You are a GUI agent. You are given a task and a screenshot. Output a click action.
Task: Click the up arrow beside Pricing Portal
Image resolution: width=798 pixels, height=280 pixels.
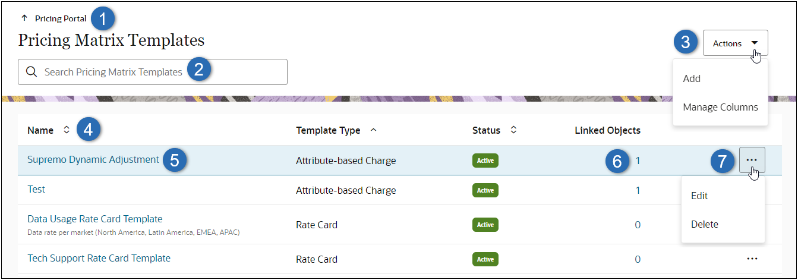[24, 18]
